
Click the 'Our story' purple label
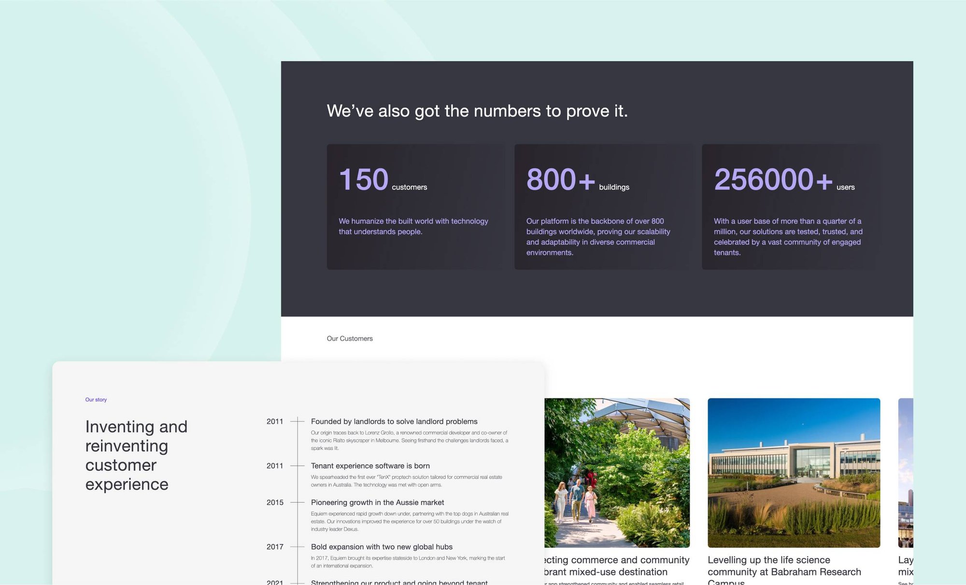tap(96, 400)
